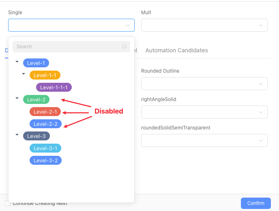
Task: Select the purple Level-1-1-1 tag
Action: pos(54,87)
